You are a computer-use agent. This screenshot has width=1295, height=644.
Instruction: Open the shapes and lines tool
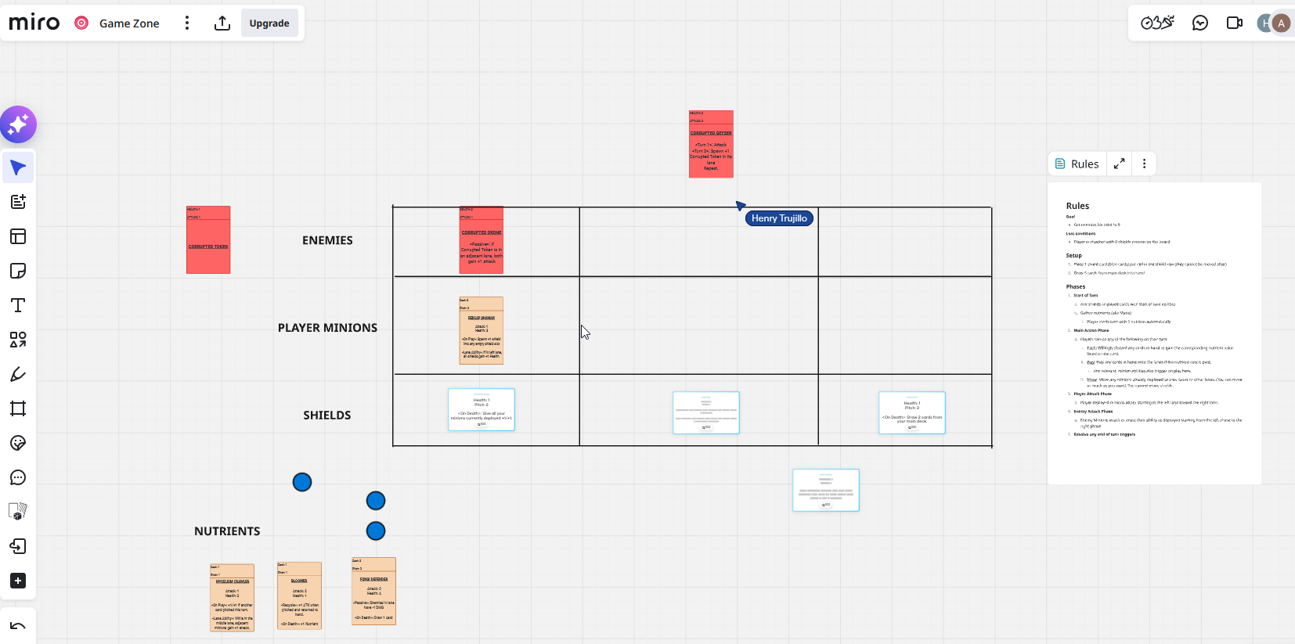(x=18, y=340)
